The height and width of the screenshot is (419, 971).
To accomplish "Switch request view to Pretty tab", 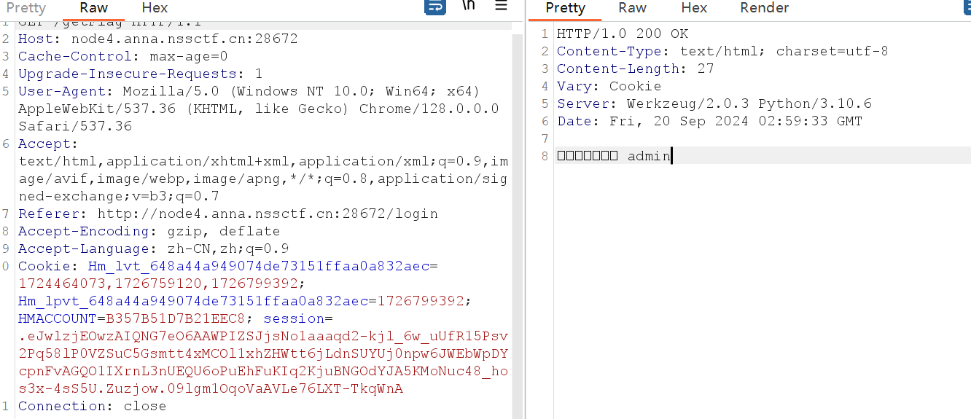I will [x=26, y=8].
